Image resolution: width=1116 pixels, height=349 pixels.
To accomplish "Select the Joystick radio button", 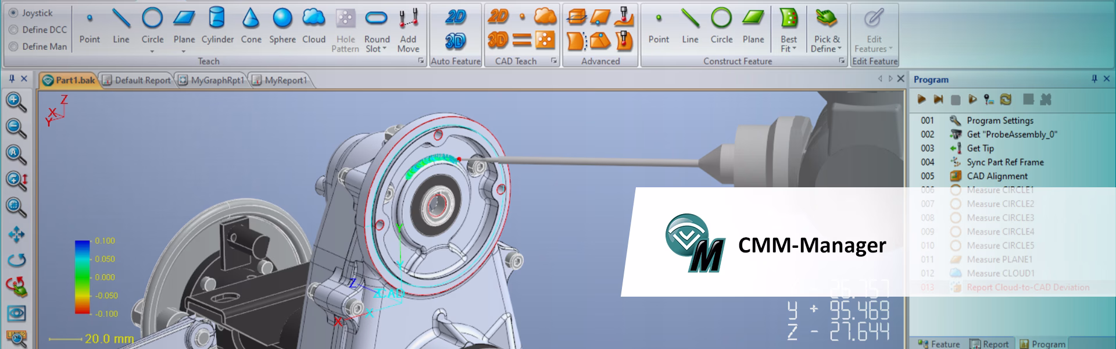I will [14, 13].
